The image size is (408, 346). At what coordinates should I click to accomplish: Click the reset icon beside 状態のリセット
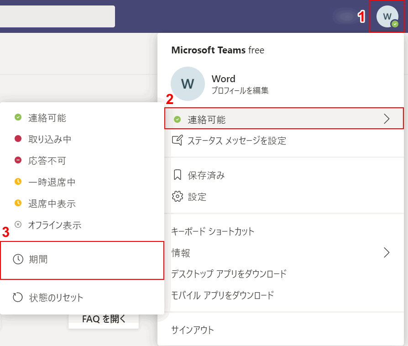point(18,298)
